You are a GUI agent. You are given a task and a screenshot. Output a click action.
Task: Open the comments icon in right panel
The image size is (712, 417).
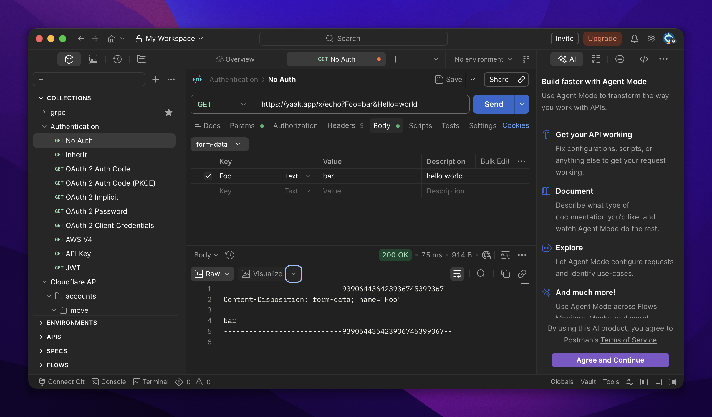coord(620,59)
